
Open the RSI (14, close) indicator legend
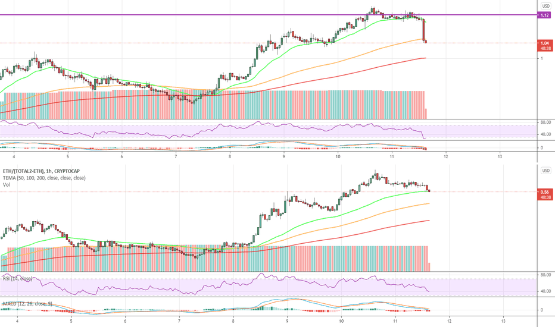coord(17,279)
